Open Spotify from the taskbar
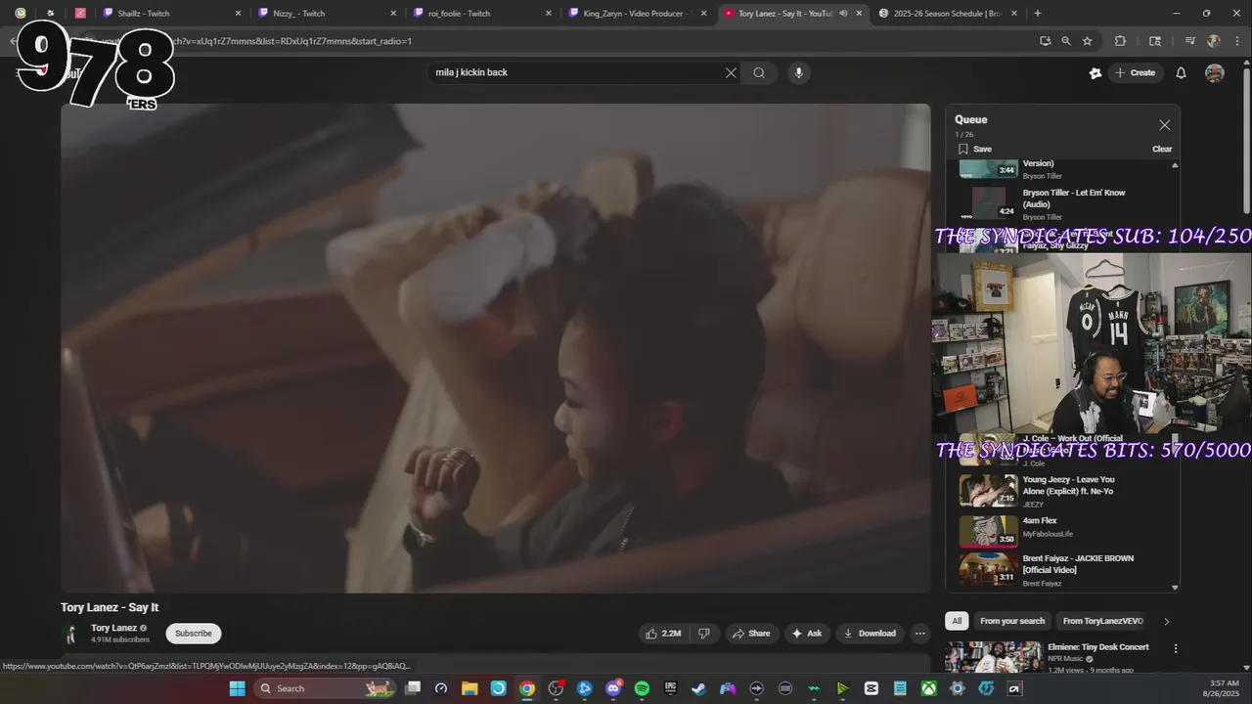The width and height of the screenshot is (1252, 704). coord(642,688)
